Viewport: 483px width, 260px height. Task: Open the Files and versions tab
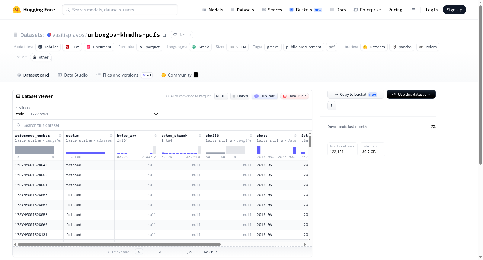124,75
